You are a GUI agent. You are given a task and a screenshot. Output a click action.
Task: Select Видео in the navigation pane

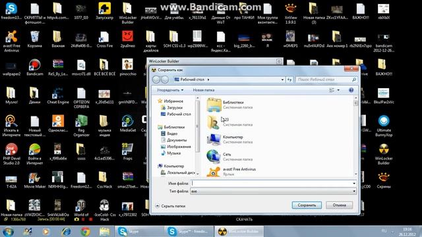(x=169, y=134)
